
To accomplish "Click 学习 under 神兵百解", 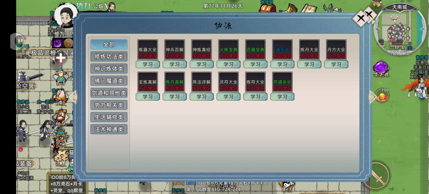I will 174,64.
